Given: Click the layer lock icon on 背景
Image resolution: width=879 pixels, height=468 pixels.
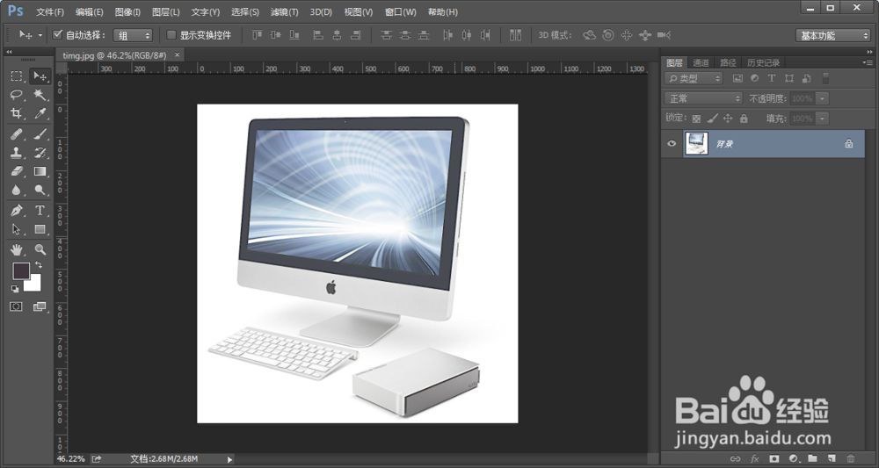Looking at the screenshot, I should 849,144.
